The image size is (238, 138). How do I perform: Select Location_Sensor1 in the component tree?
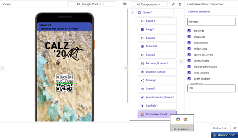point(157,72)
